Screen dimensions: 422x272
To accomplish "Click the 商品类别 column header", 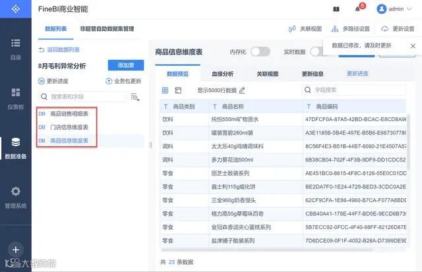I will pos(185,107).
